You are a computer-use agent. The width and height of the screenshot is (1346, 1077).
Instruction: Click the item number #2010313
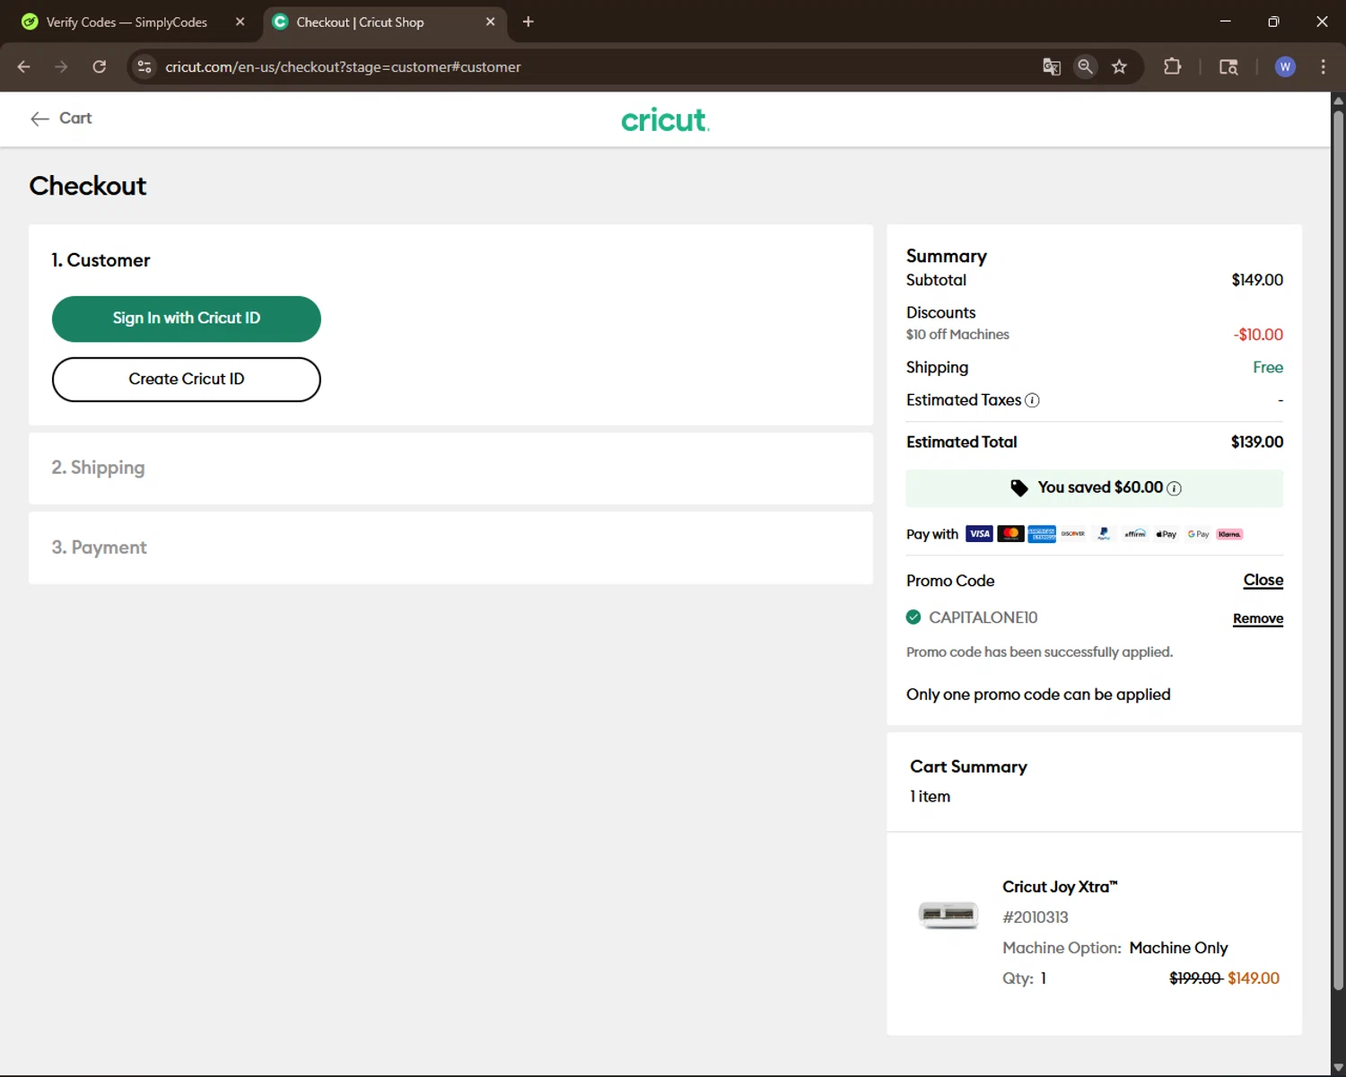1036,917
